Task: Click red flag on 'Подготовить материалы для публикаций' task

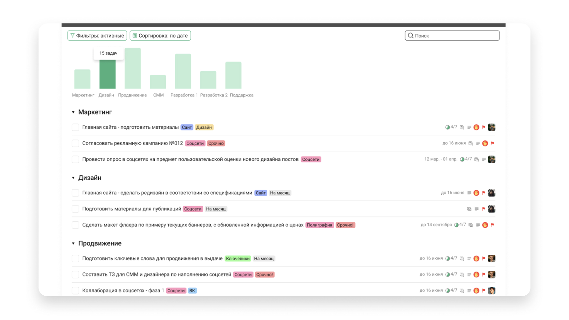Action: click(x=484, y=209)
